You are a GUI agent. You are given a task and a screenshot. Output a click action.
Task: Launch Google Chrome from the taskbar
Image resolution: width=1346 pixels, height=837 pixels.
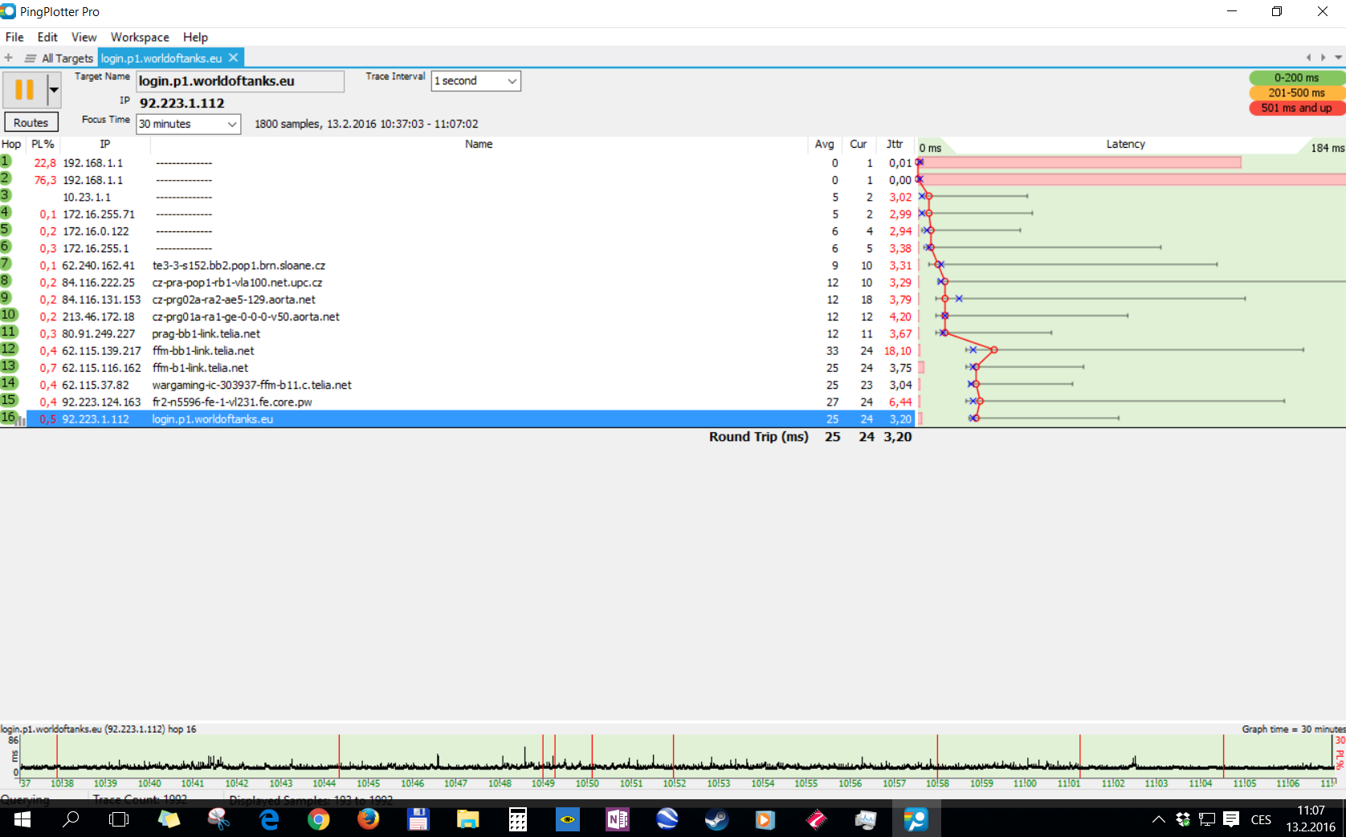pos(319,819)
